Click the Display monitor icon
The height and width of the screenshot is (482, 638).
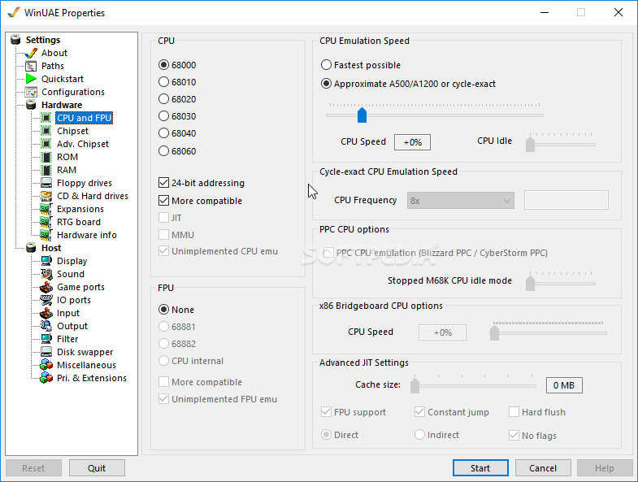(46, 261)
